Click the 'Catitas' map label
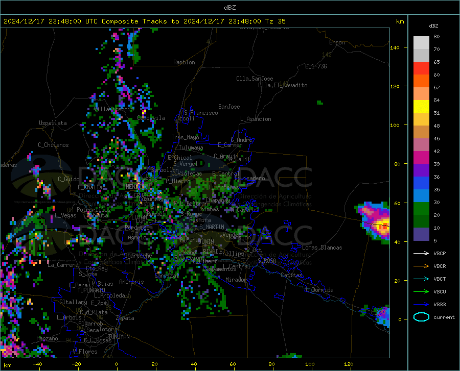 point(292,275)
